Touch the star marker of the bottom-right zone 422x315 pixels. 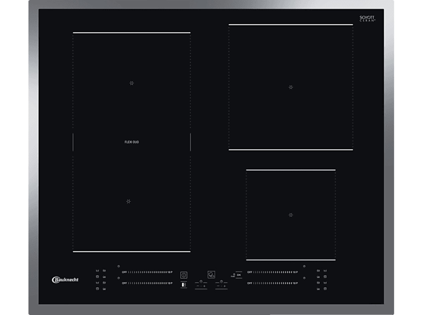click(x=290, y=215)
